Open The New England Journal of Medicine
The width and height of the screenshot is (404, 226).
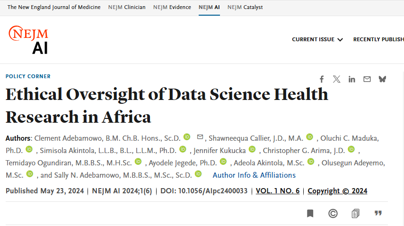coord(54,7)
